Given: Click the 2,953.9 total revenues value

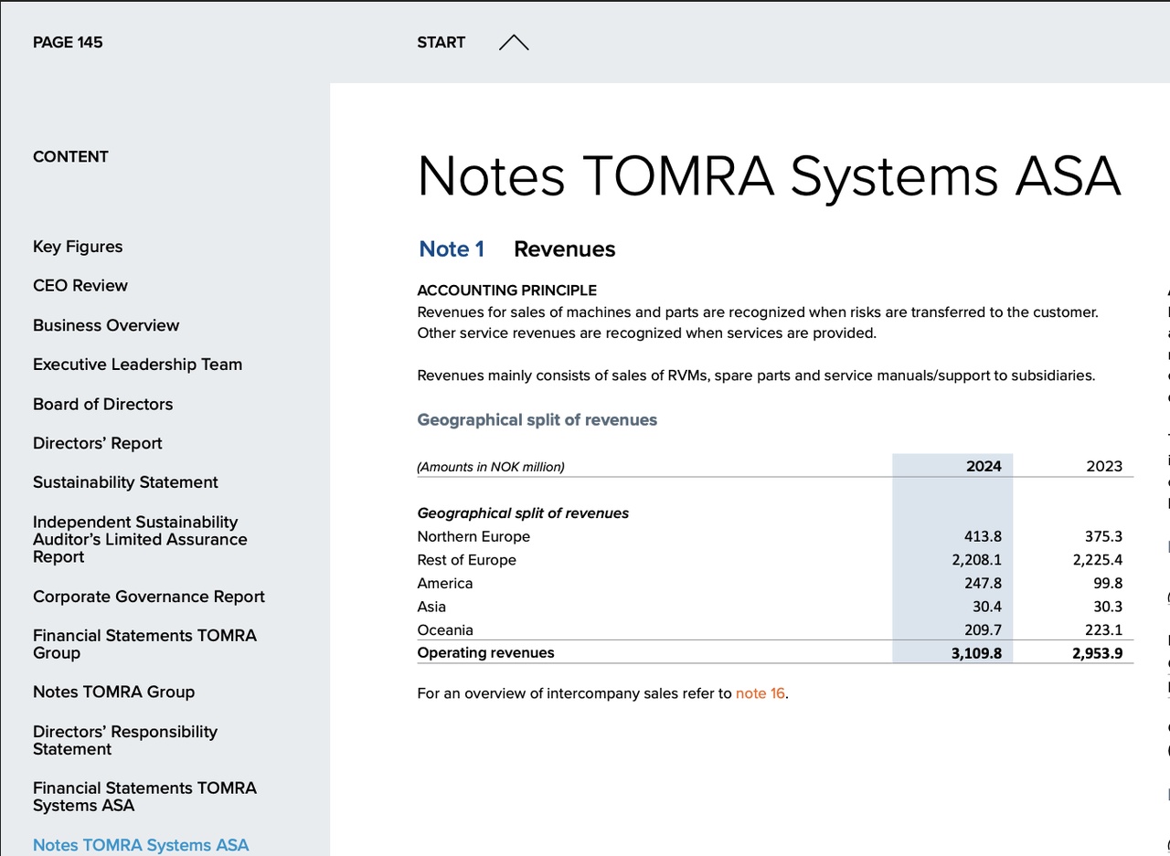Looking at the screenshot, I should tap(1098, 653).
